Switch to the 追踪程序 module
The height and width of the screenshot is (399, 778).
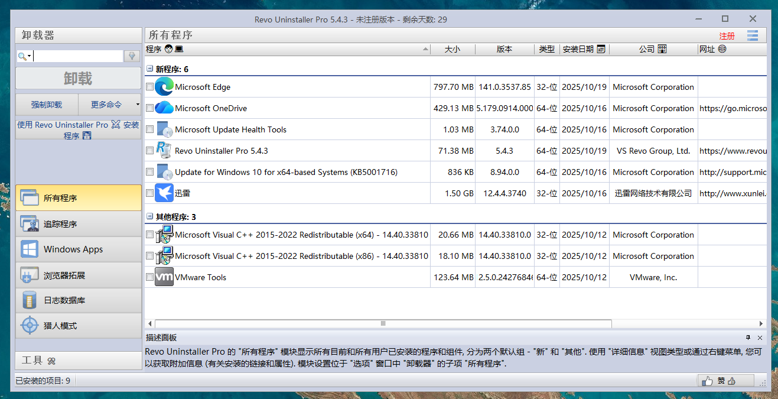pos(79,224)
